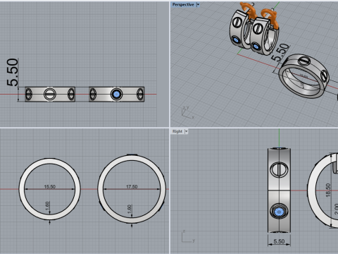Pick the center screw motif on left front-view band
The height and width of the screenshot is (254, 338).
(50, 94)
